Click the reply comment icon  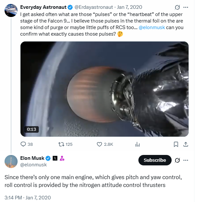tap(23, 144)
